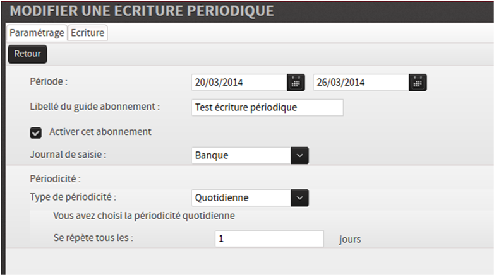Select the Paramétrage tab
494x275 pixels.
pyautogui.click(x=37, y=33)
